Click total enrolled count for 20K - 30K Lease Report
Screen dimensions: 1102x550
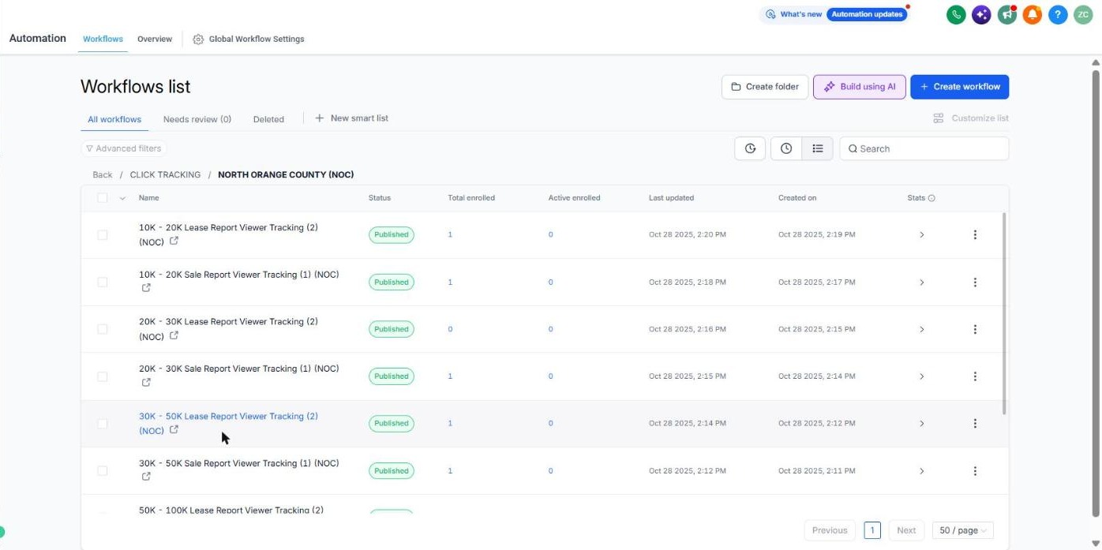point(451,329)
